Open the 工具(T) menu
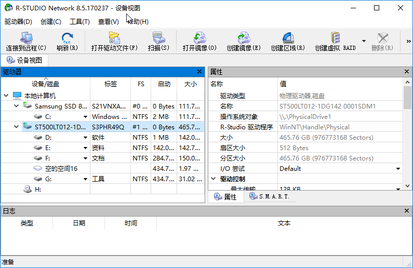Screen dimensions: 413x268 pos(79,21)
